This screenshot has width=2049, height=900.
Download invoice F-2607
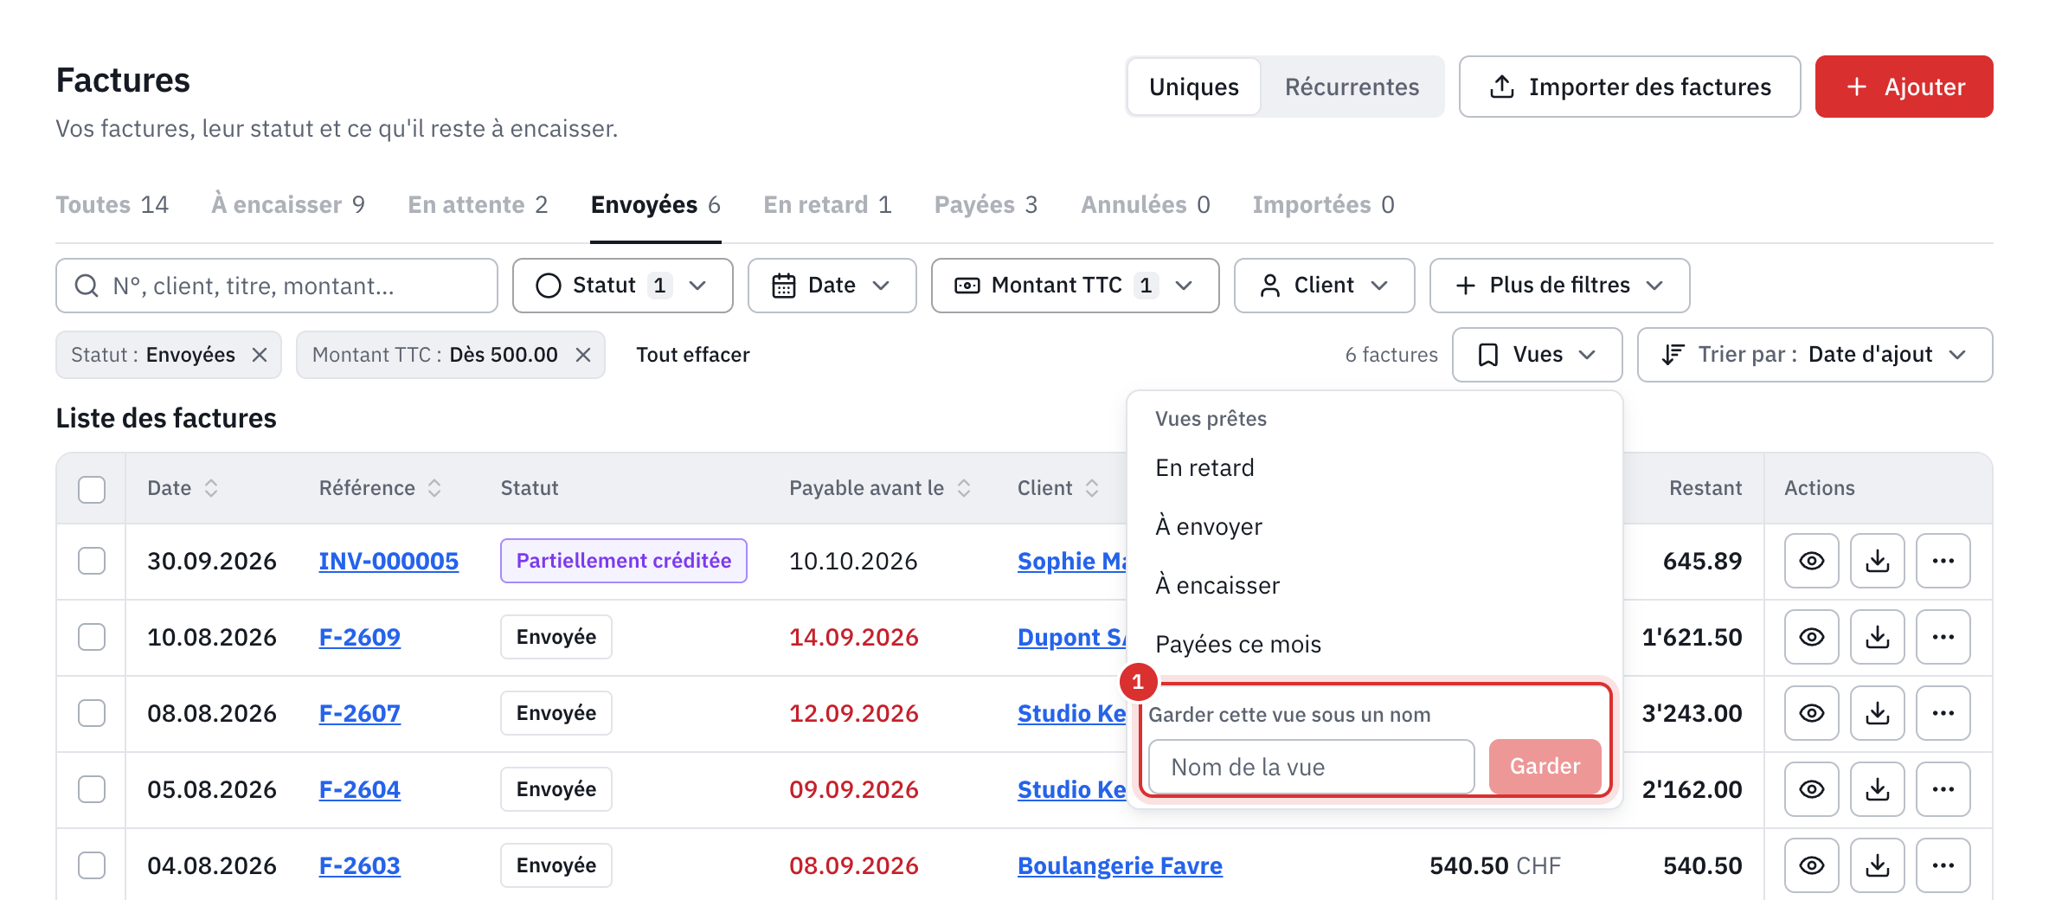tap(1877, 713)
